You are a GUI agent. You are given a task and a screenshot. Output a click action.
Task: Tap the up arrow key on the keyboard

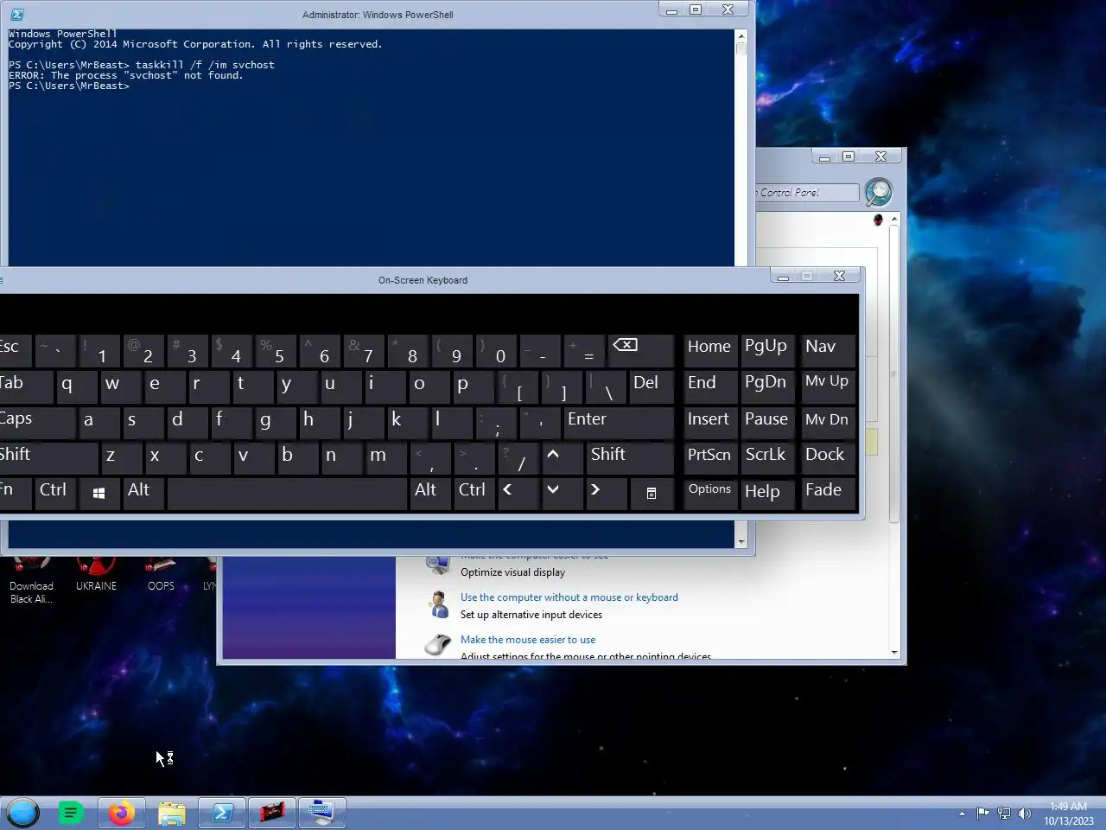(563, 457)
